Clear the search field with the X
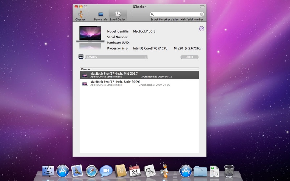 (202, 14)
